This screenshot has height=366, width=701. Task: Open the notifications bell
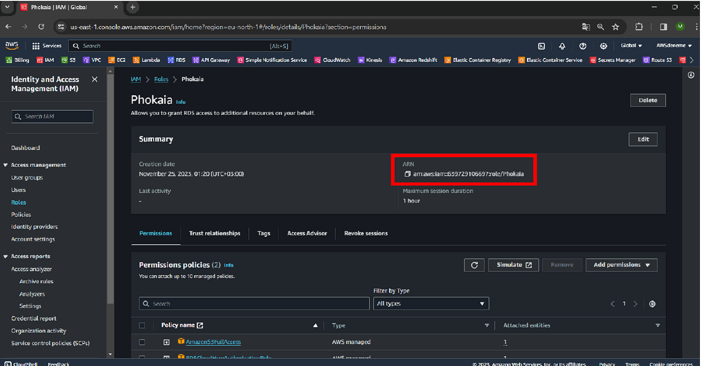[561, 46]
